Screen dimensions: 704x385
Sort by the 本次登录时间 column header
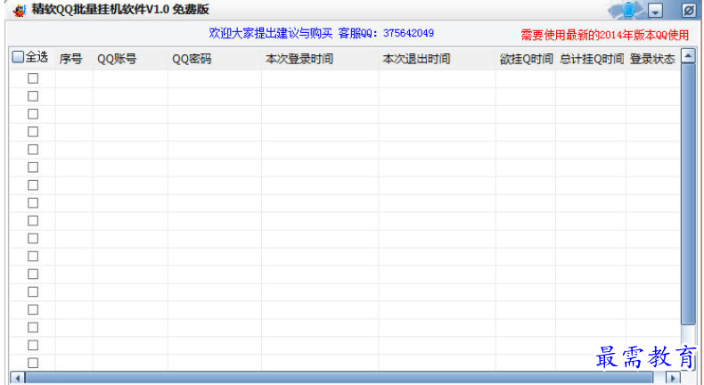320,59
